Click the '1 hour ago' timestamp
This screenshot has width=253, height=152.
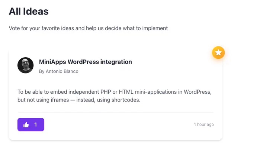point(204,124)
